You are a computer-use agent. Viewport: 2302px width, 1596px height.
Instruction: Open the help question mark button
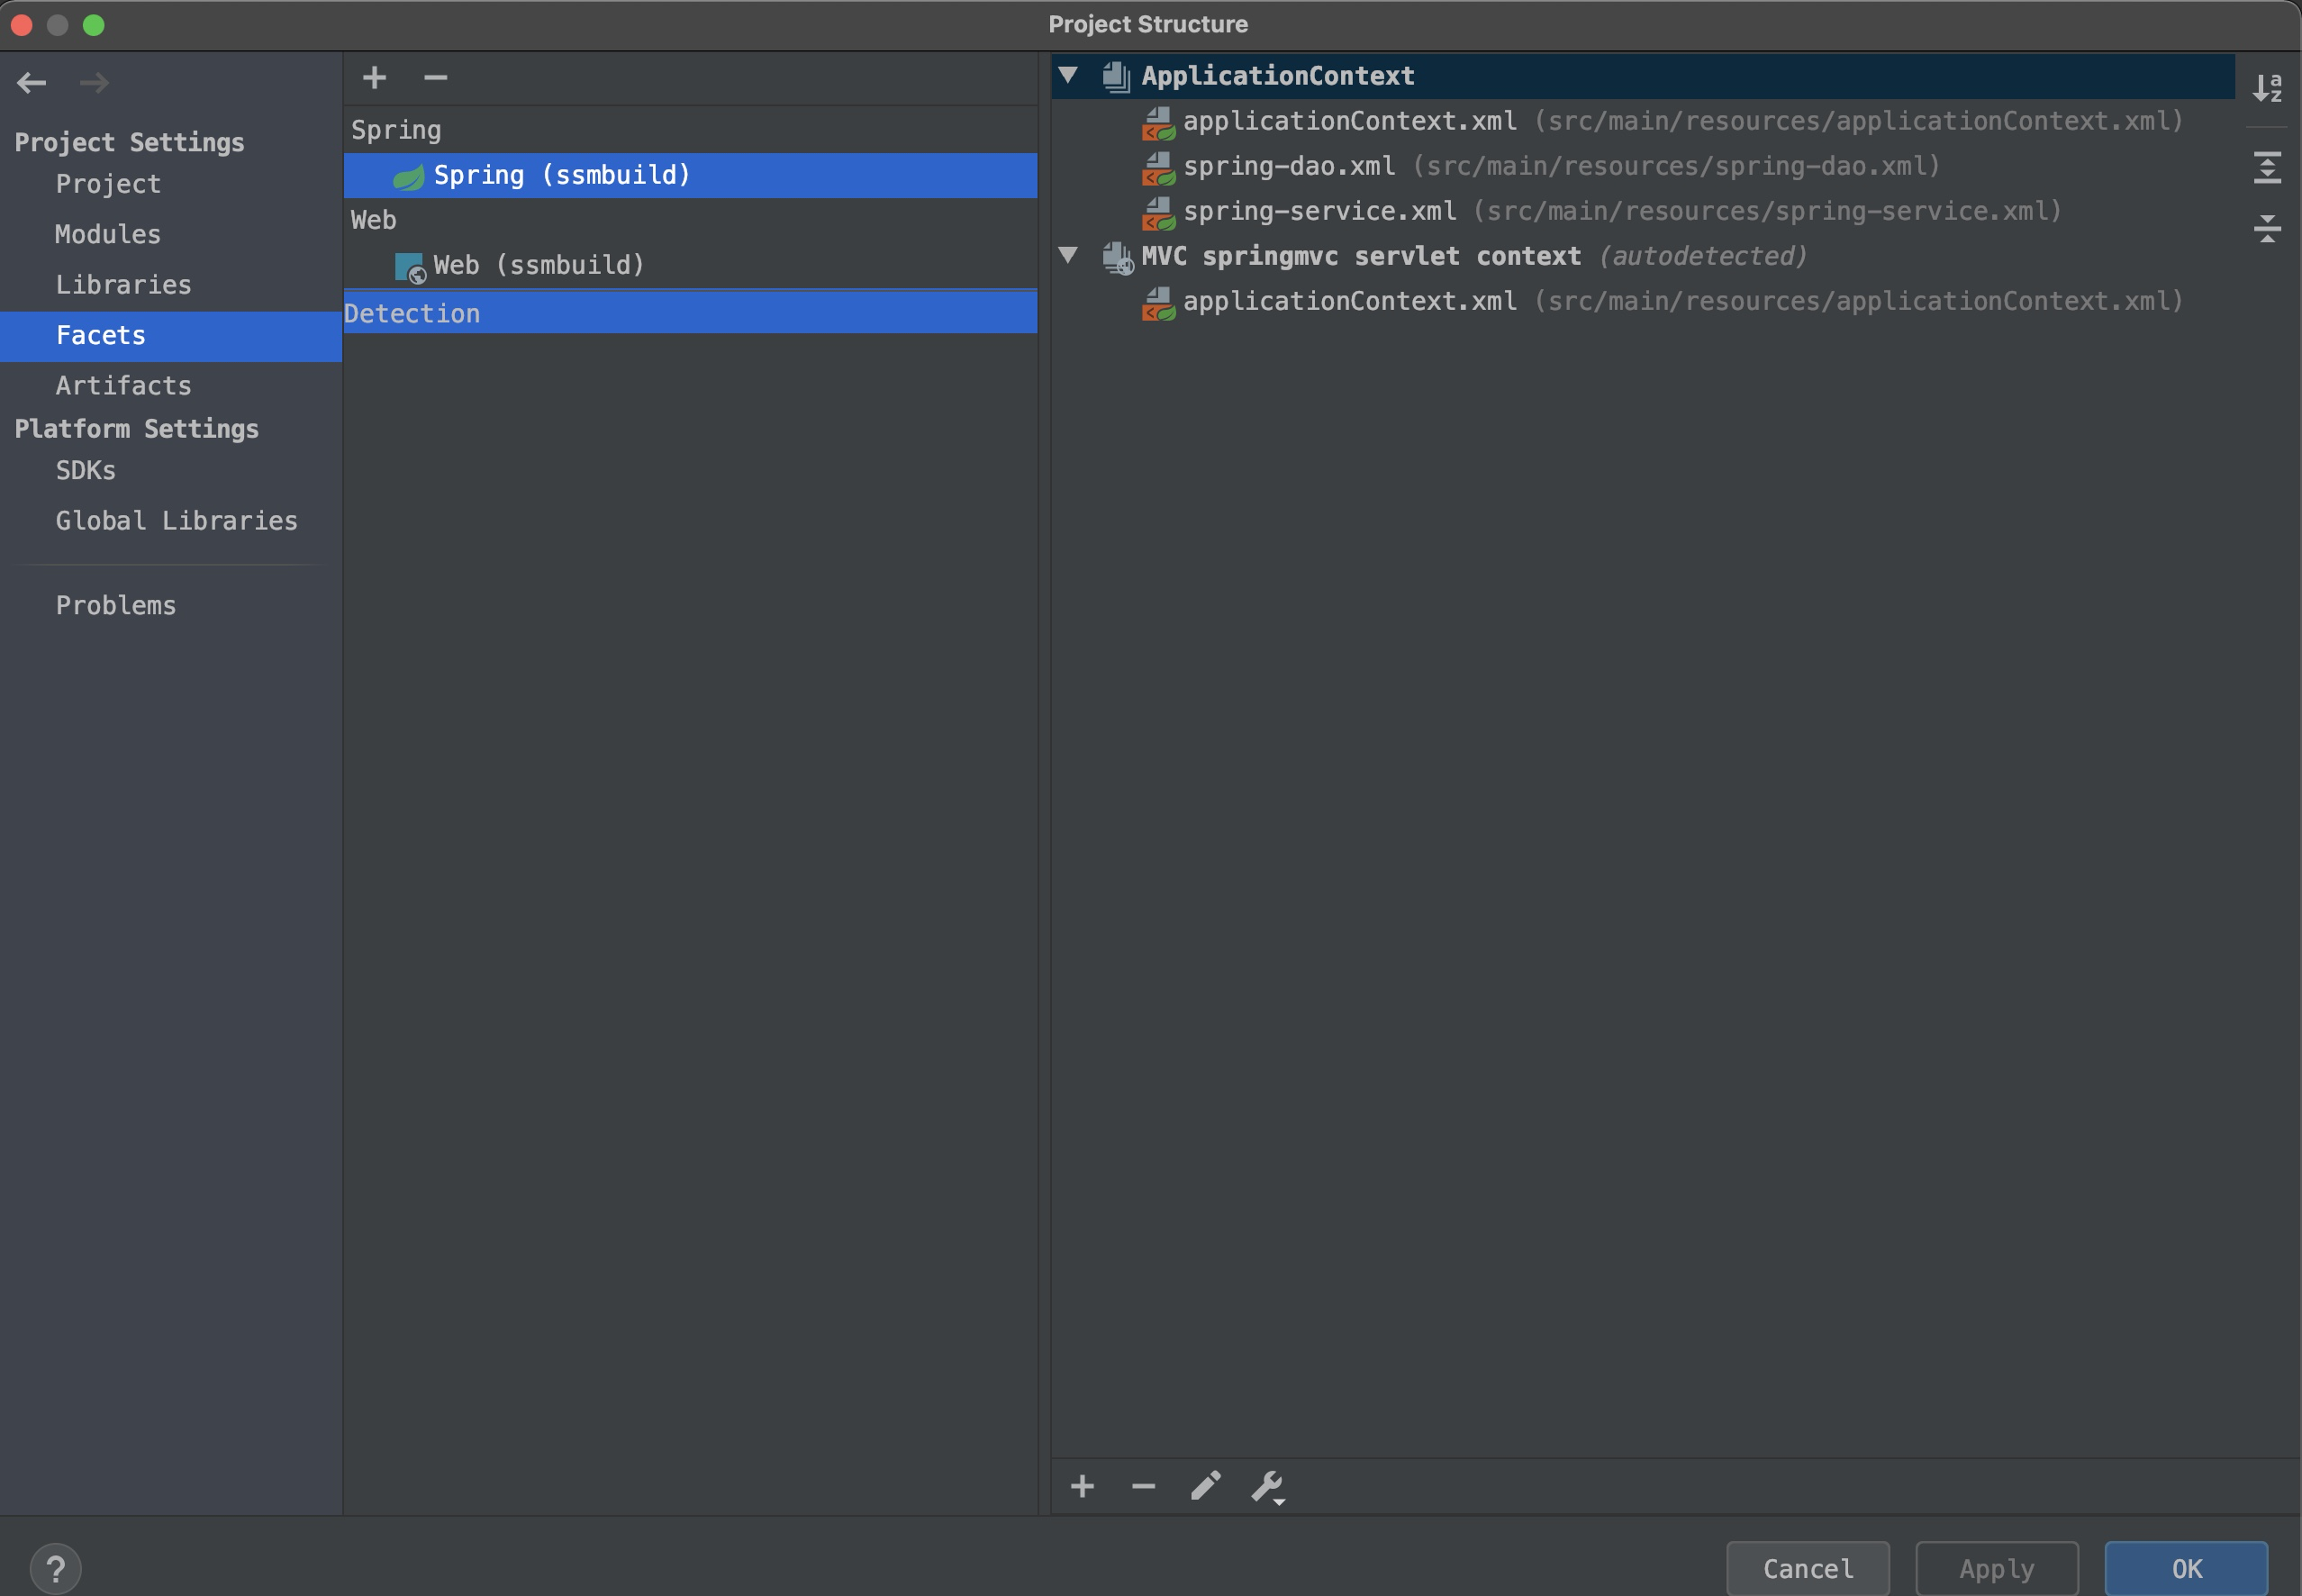pos(56,1567)
